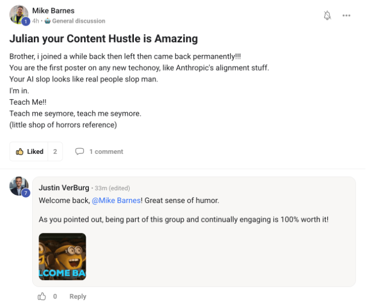Open the three-dot post options menu
The width and height of the screenshot is (368, 303).
pos(347,15)
